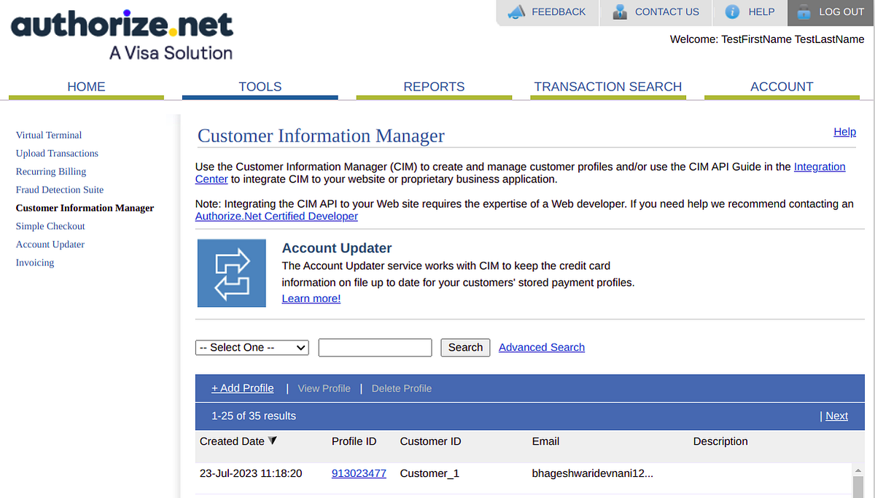Click the Learn more link
Viewport: 875px width, 498px height.
[x=311, y=298]
